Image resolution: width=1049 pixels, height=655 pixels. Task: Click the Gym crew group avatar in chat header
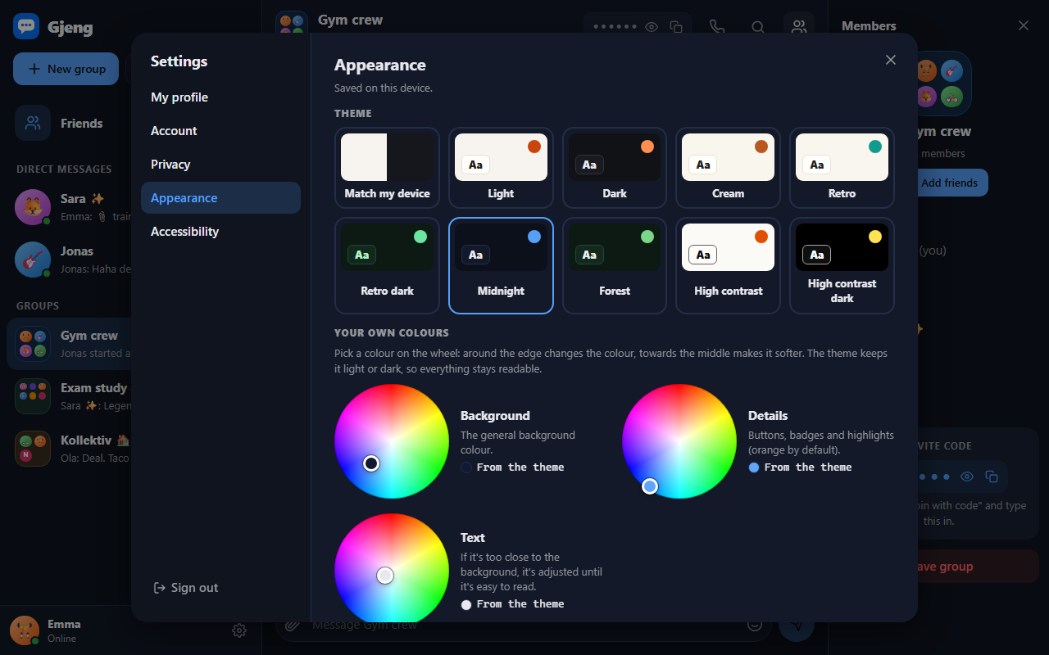tap(292, 26)
